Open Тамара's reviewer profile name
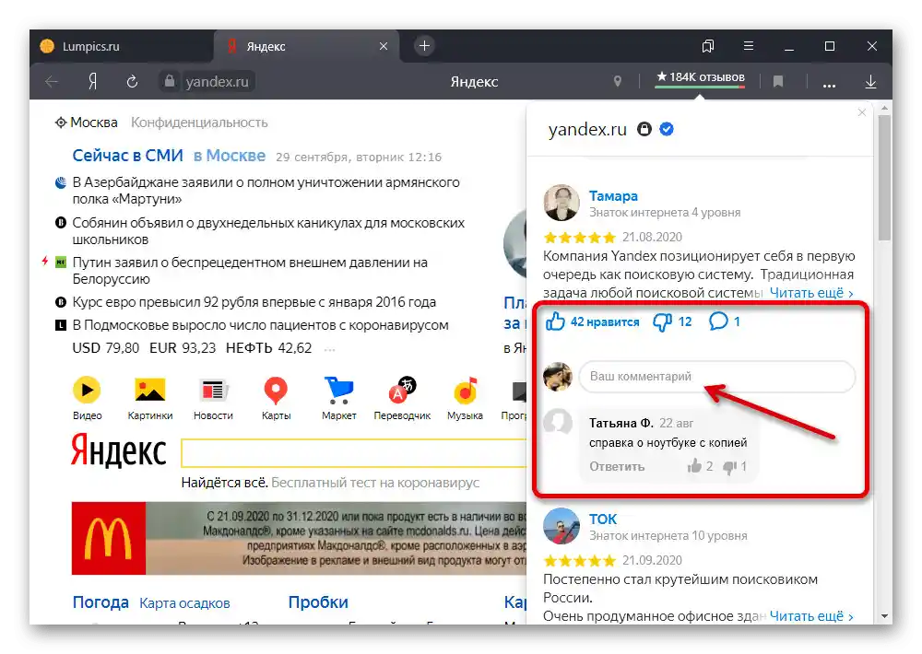The width and height of the screenshot is (922, 654). pos(613,195)
